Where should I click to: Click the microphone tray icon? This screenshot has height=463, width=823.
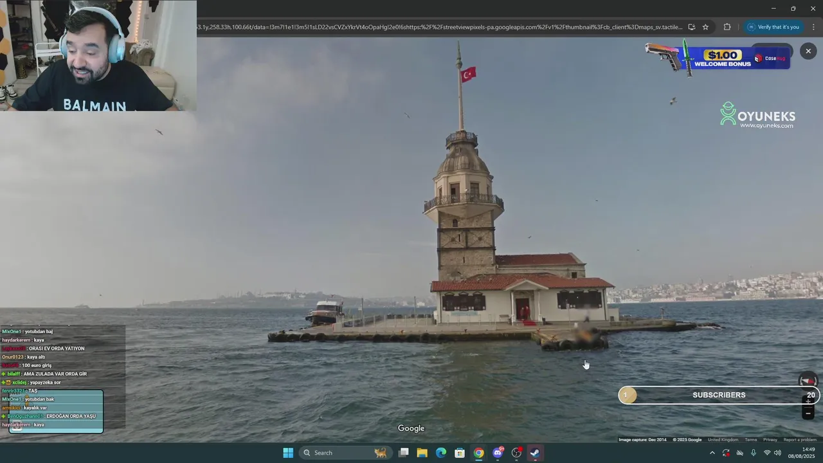pos(753,453)
